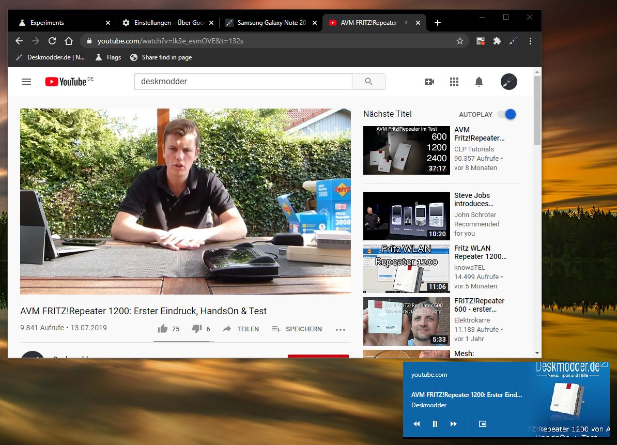Click the '9.841 Aufrufe • 13.07.2019' text

click(64, 328)
